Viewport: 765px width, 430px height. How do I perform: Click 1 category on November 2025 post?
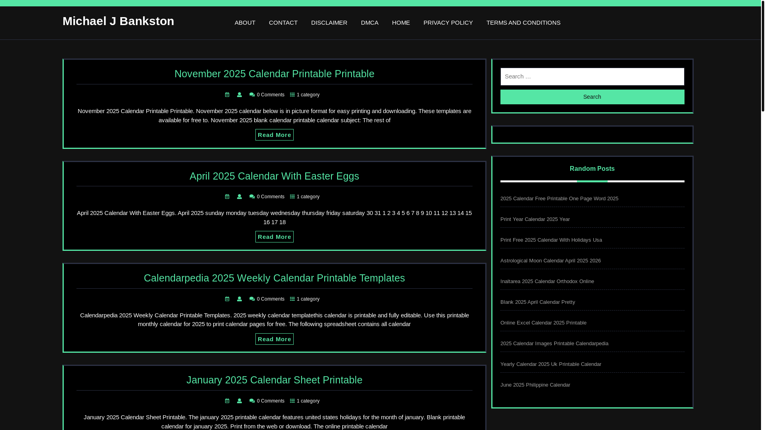coord(308,95)
